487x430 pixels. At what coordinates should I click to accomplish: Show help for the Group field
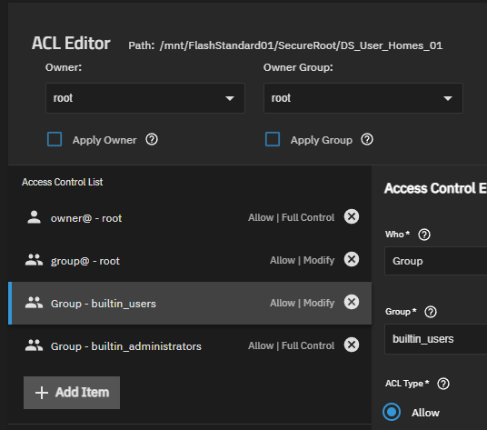pyautogui.click(x=431, y=312)
